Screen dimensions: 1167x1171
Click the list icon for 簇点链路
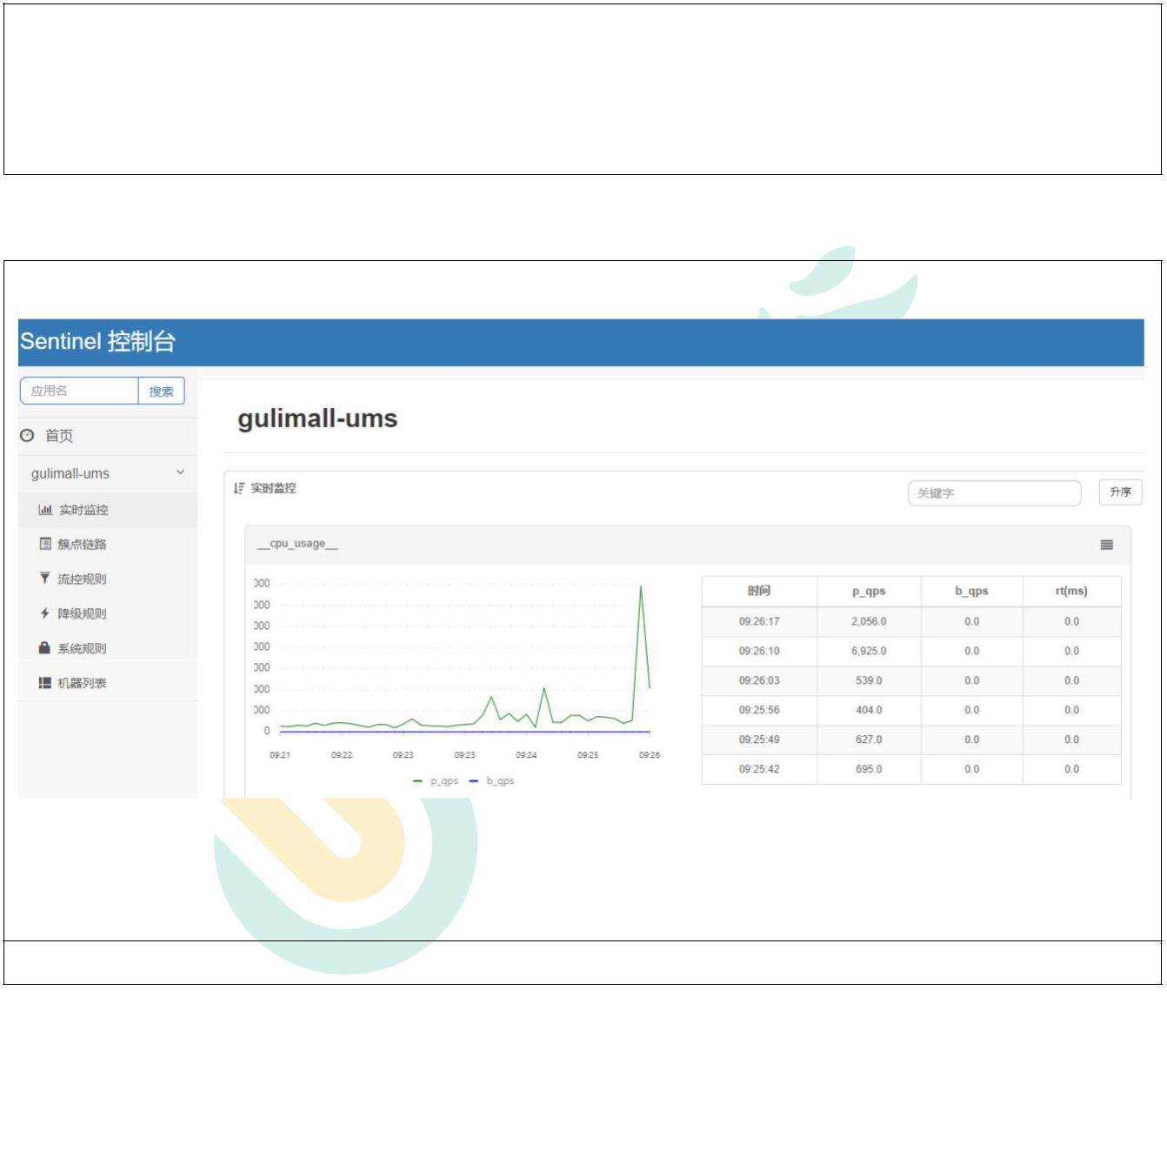pyautogui.click(x=45, y=544)
